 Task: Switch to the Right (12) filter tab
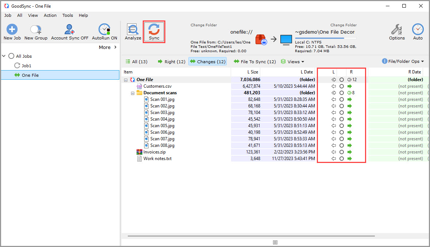pos(172,61)
